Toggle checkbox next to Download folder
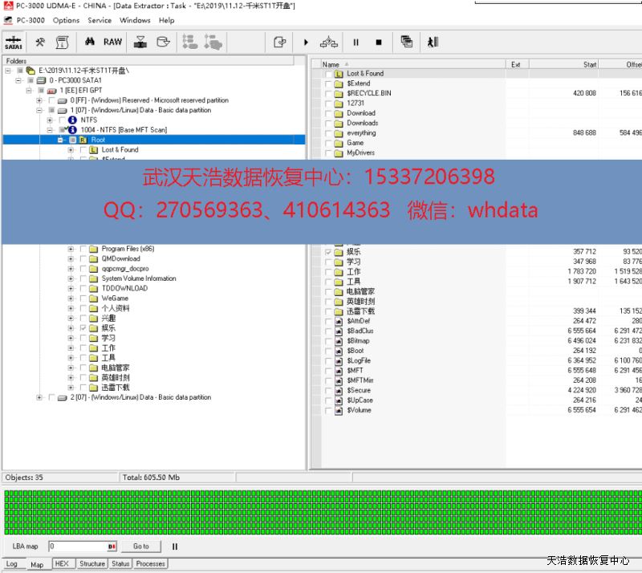 pos(328,113)
